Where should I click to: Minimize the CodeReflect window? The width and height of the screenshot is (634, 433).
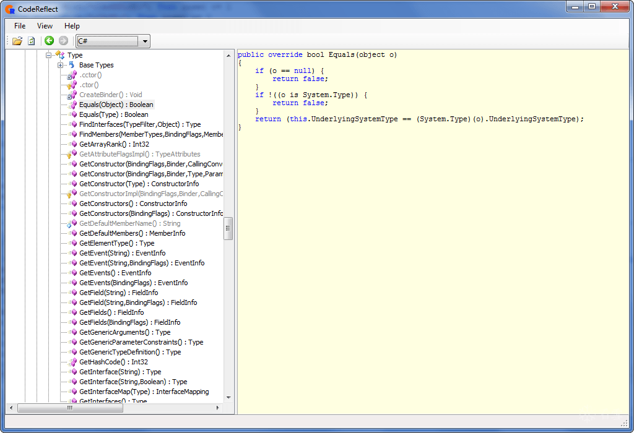575,6
